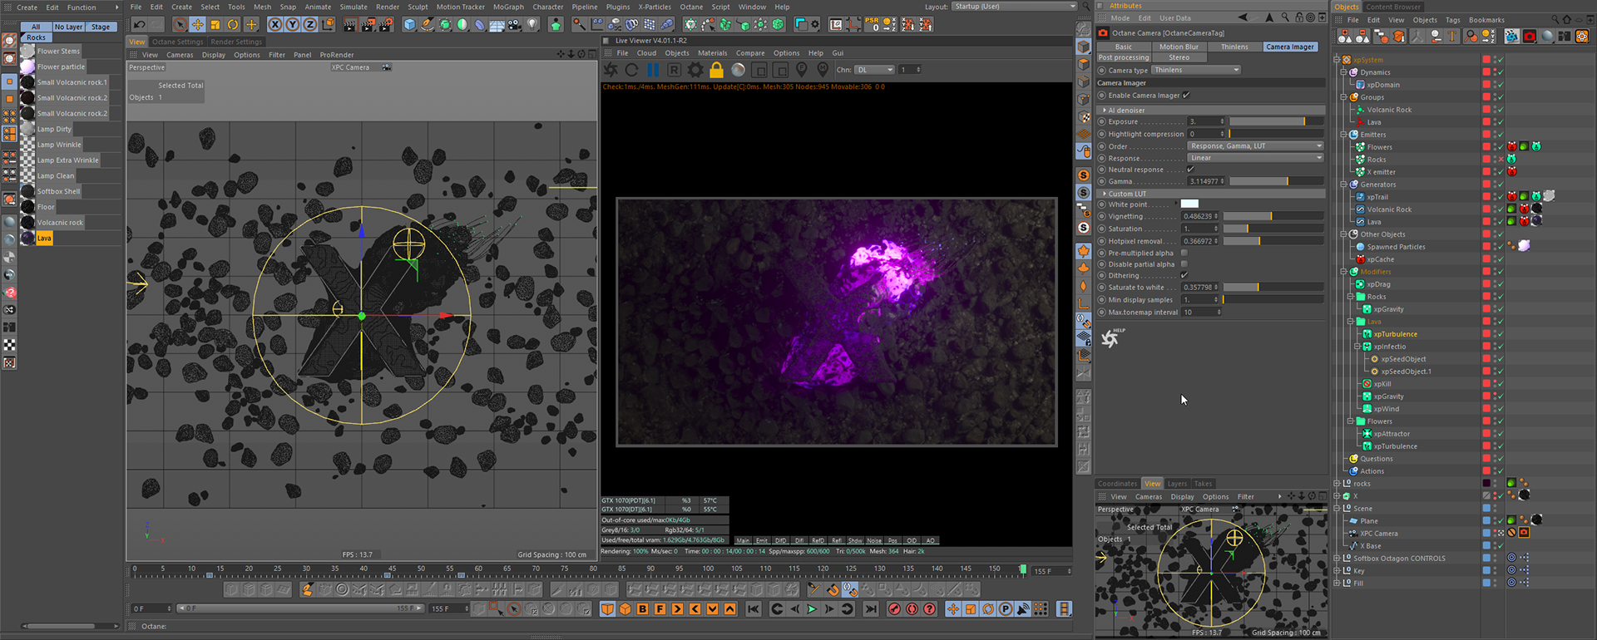Toggle Live Viewer lock resolution icon

(716, 70)
